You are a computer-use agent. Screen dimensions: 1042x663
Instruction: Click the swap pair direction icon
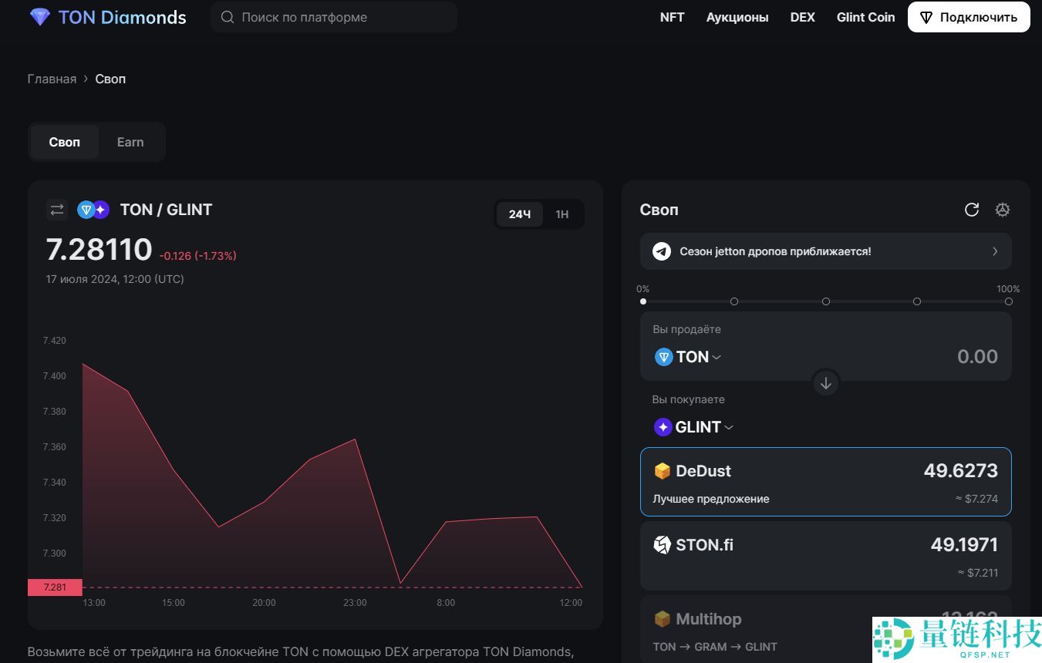click(x=57, y=210)
